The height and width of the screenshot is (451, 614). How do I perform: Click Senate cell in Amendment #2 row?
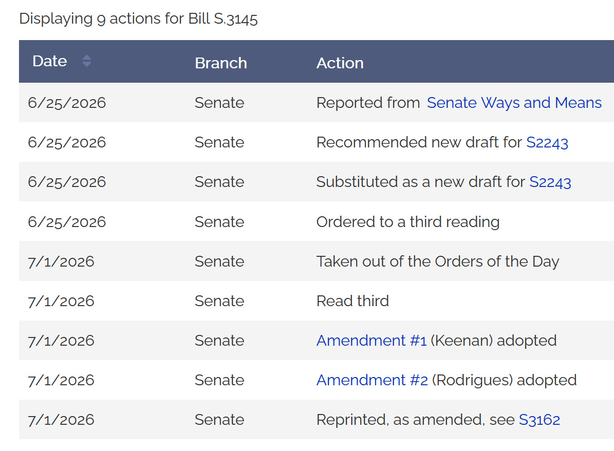pos(219,380)
